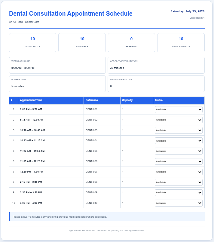Click reference DENT-001
The height and width of the screenshot is (242, 214).
[x=91, y=109]
